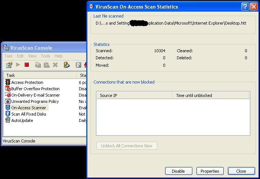260x179 pixels.
Task: Click the Scan All Fixed Disks icon
Action: click(x=7, y=114)
